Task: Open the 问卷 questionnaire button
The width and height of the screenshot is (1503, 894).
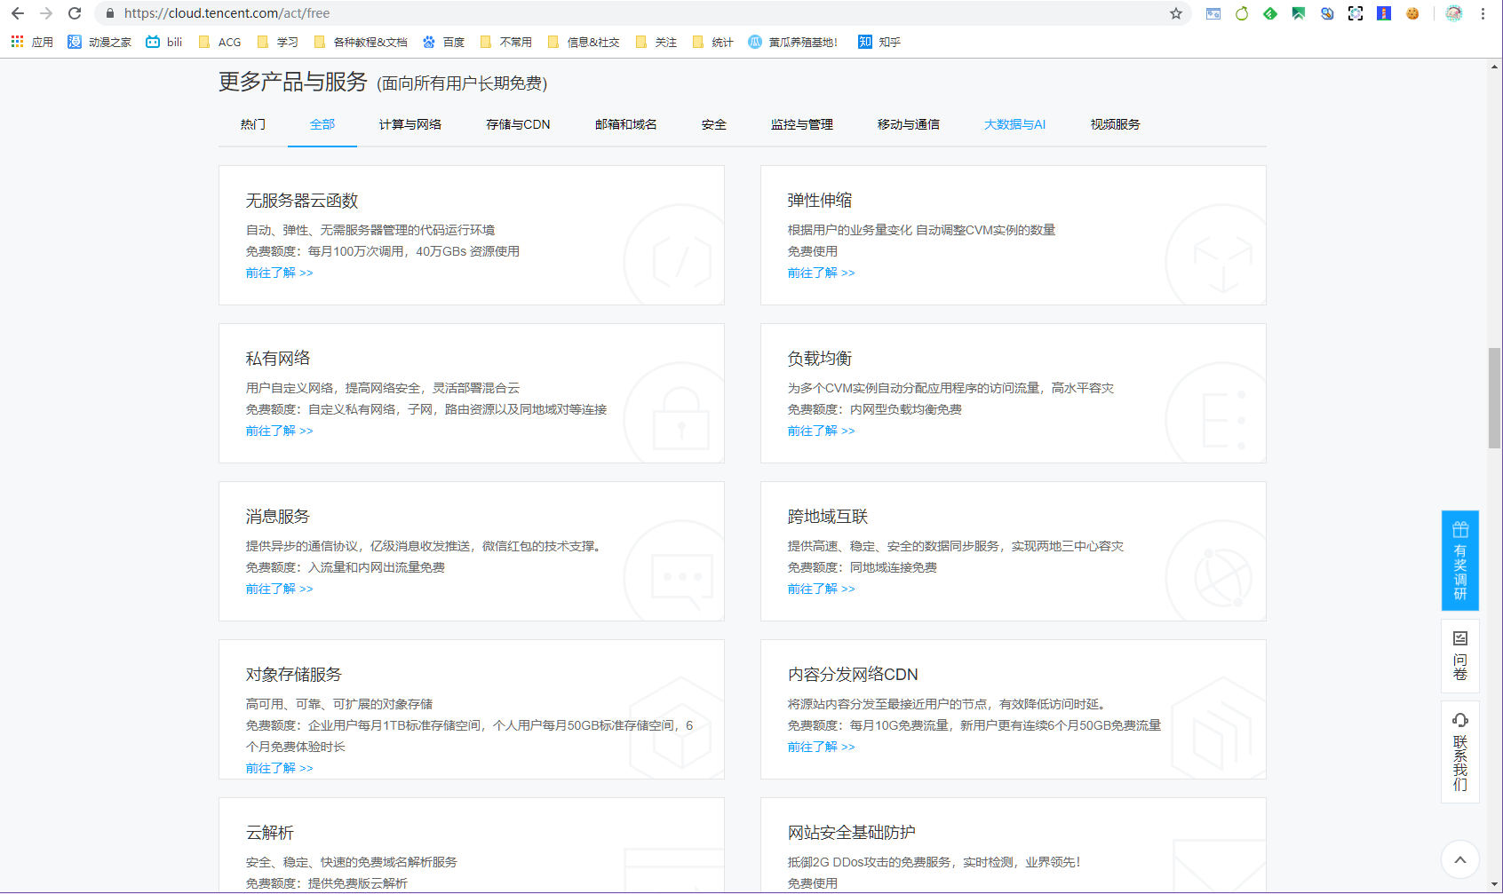Action: [x=1460, y=656]
